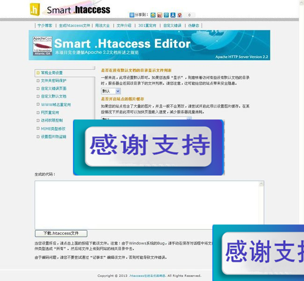This screenshot has width=304, height=281.
Task: Open the 宁少博客 nav link
Action: point(45,26)
